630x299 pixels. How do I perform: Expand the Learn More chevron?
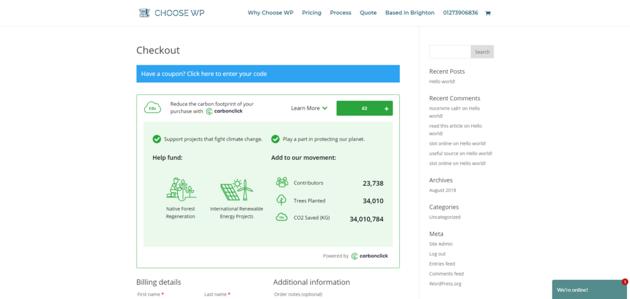325,108
